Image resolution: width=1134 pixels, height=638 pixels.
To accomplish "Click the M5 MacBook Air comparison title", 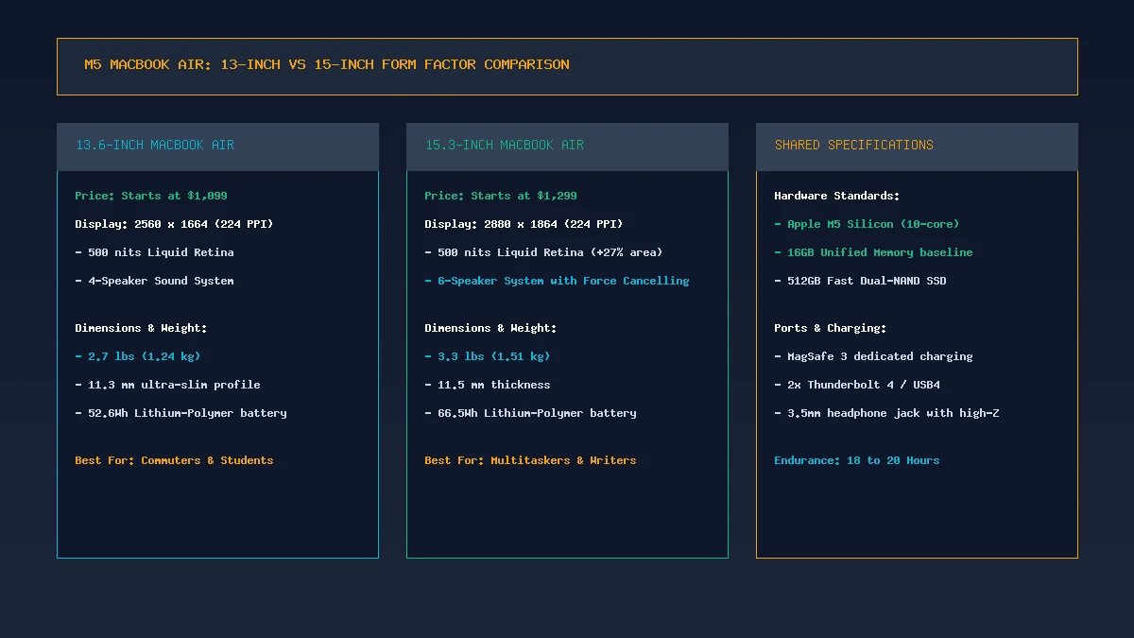I will pyautogui.click(x=327, y=65).
